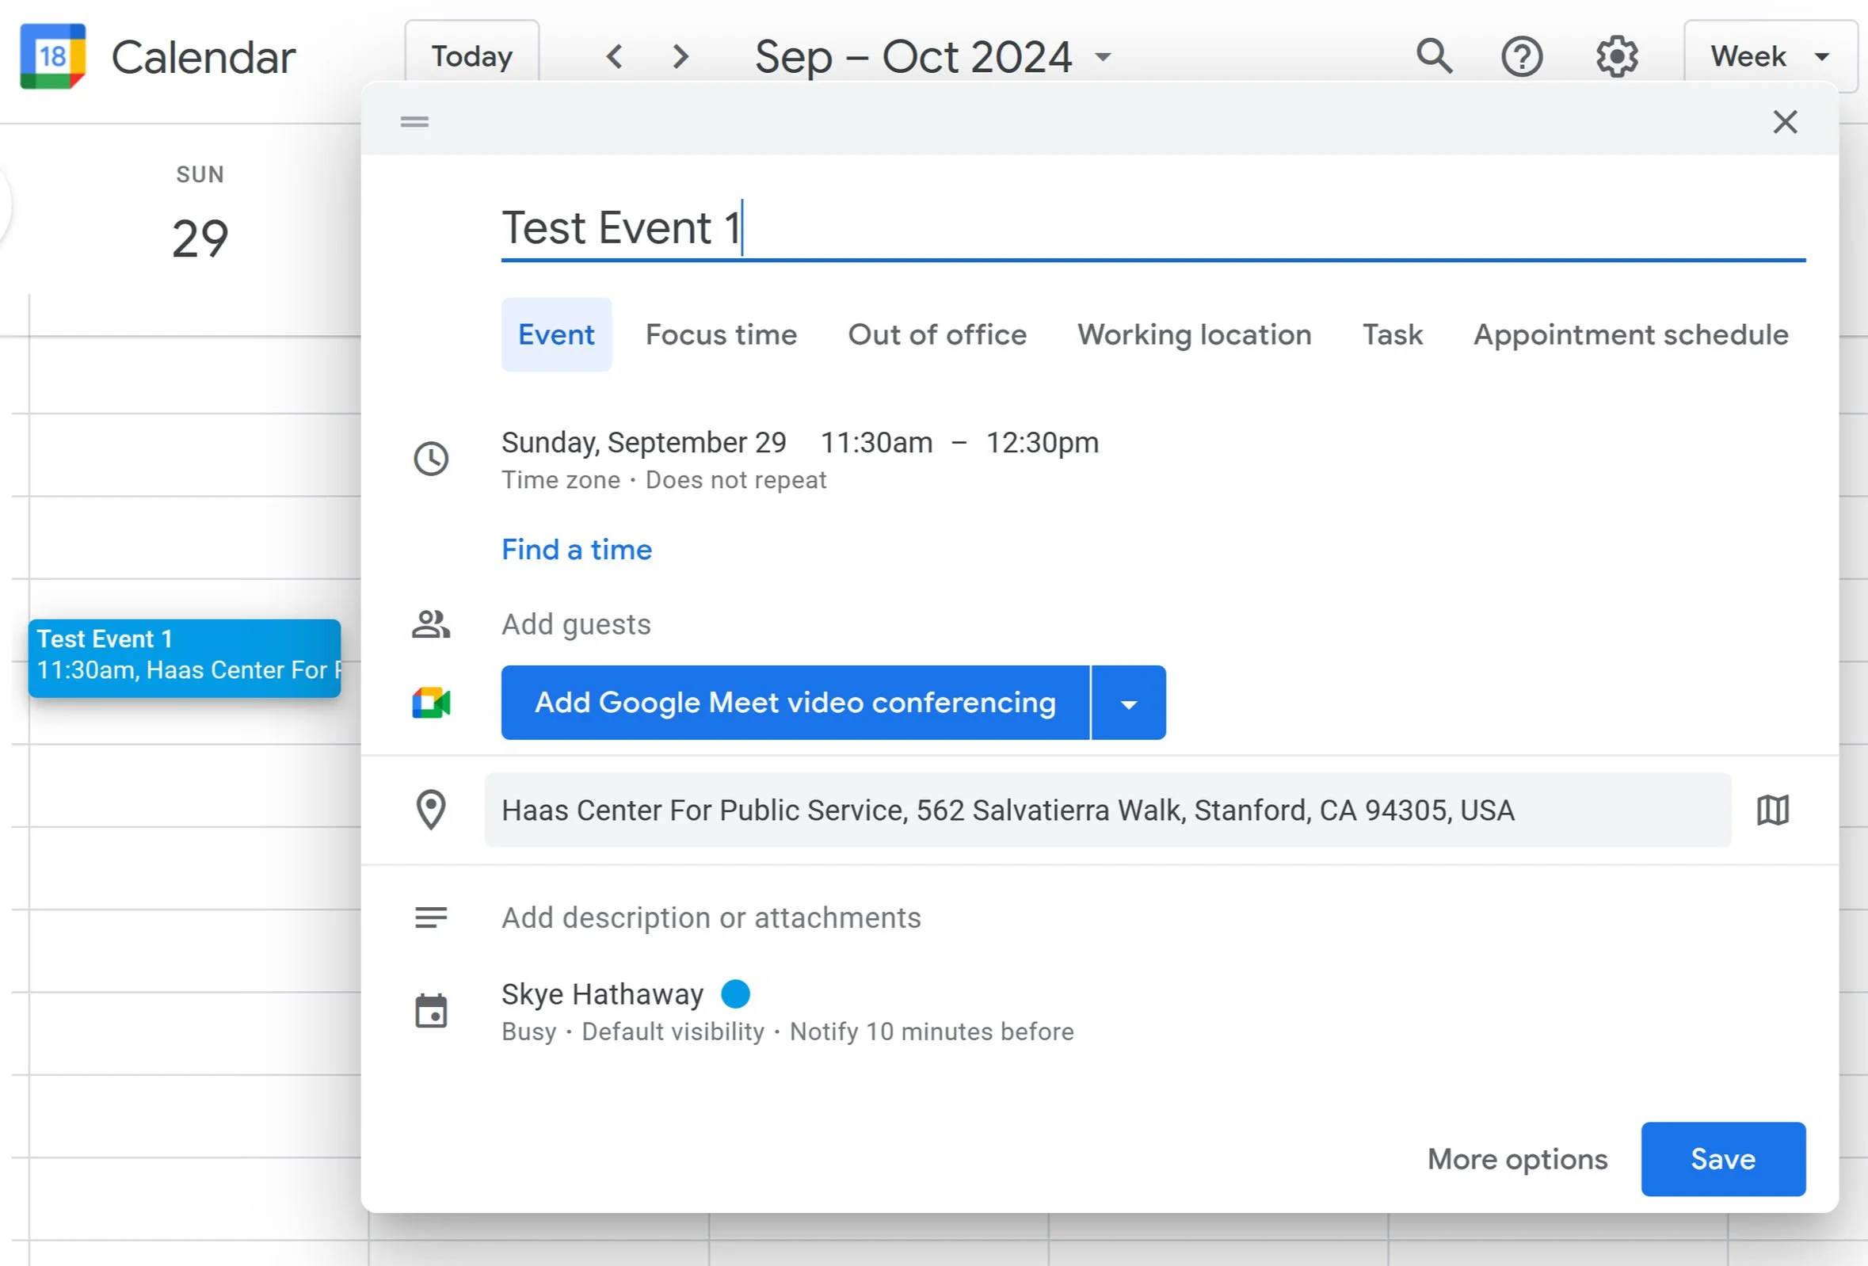Switch to Out of office tab

(x=937, y=334)
